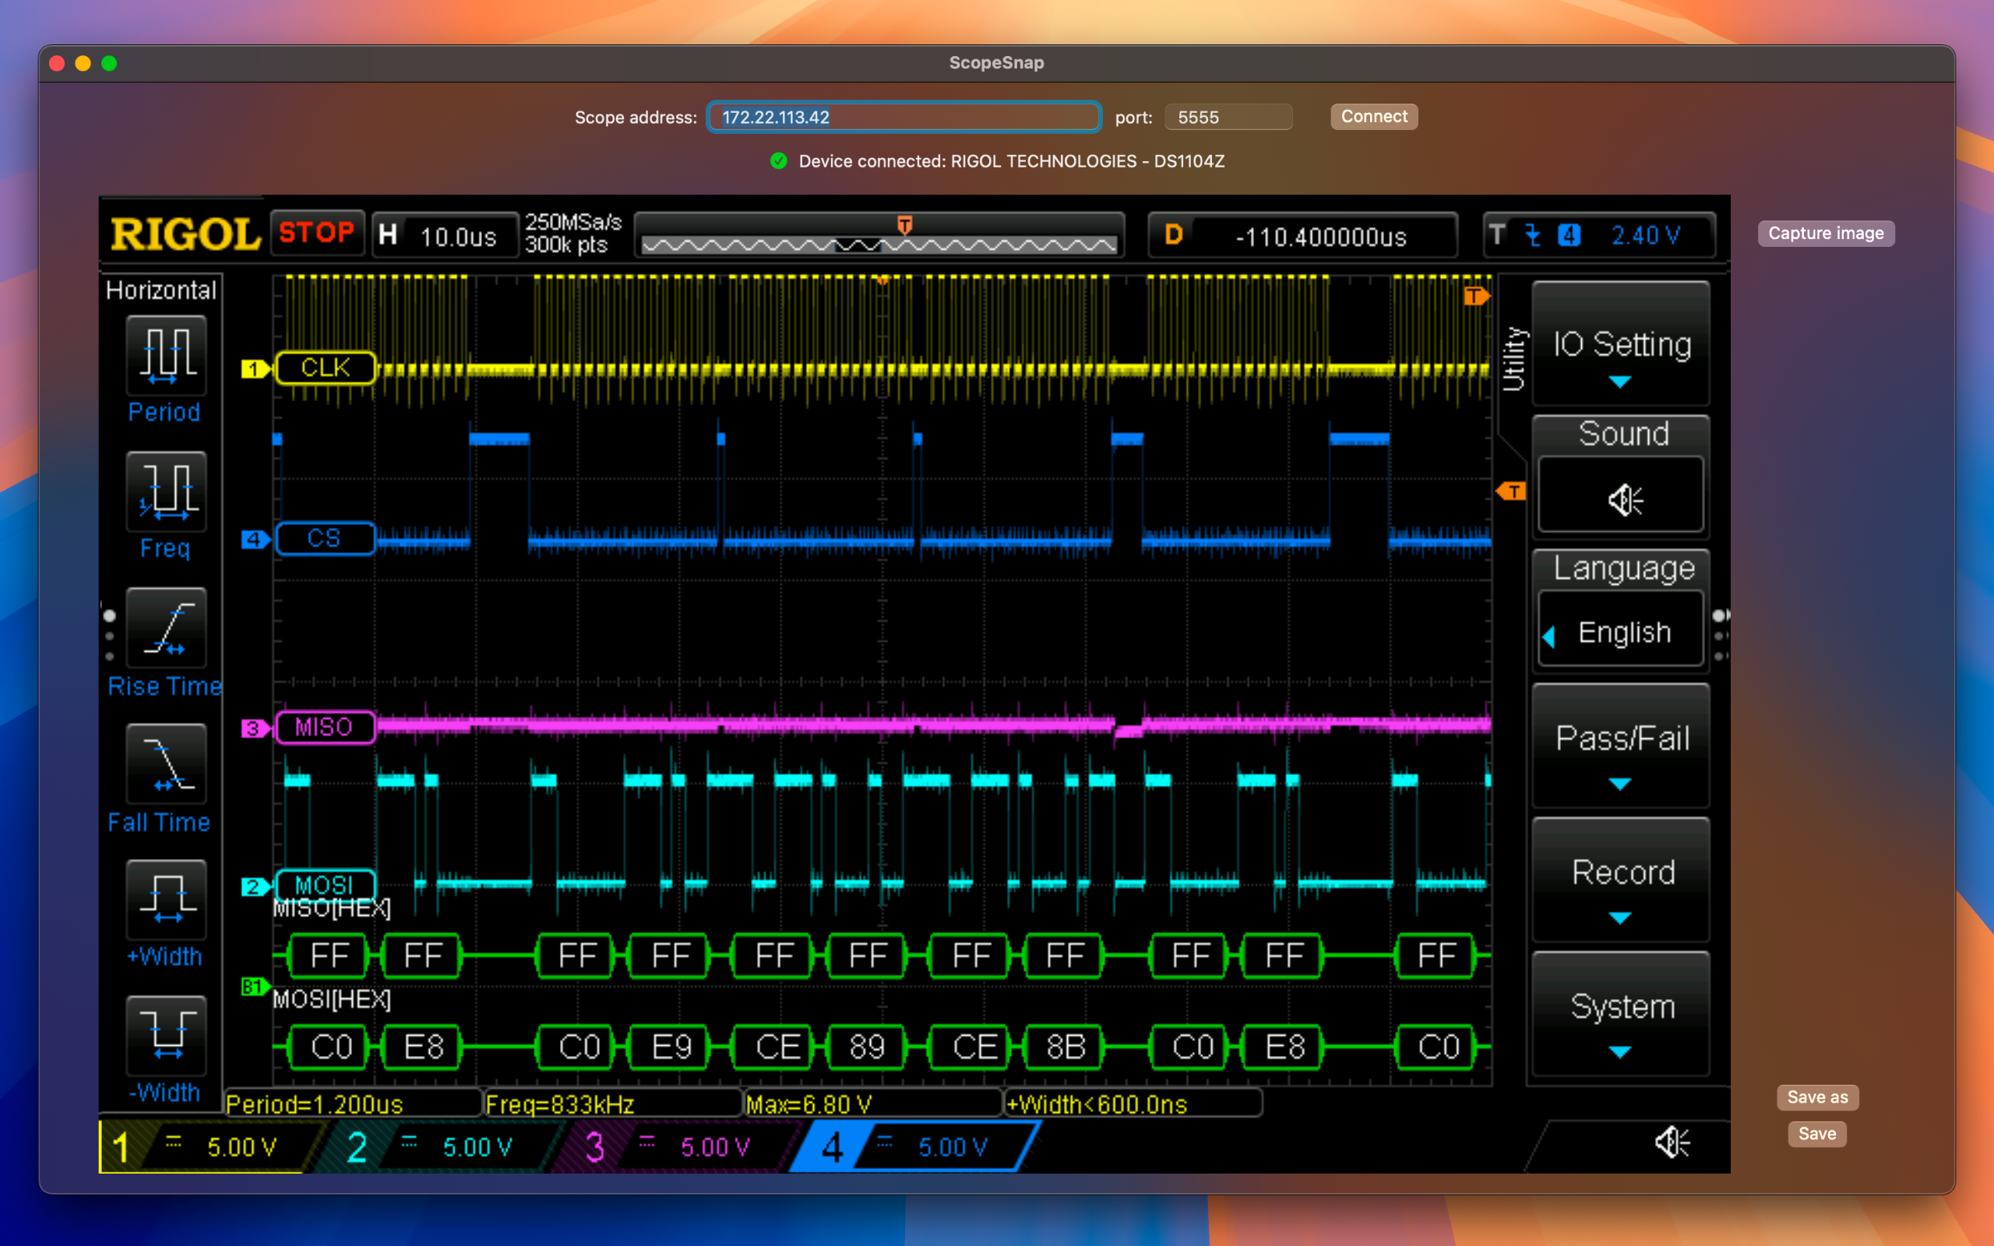Click the left menu page indicator dots
The image size is (1994, 1246).
coord(110,635)
